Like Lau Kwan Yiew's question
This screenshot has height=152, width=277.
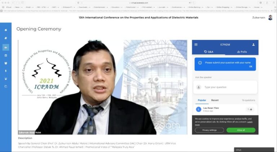pyautogui.click(x=250, y=109)
